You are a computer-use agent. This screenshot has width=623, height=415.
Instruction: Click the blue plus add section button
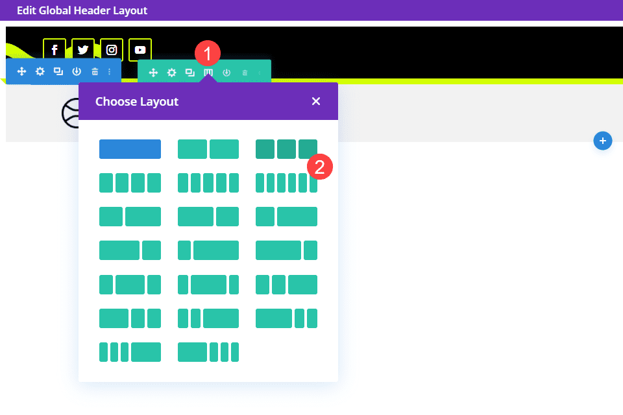coord(602,141)
